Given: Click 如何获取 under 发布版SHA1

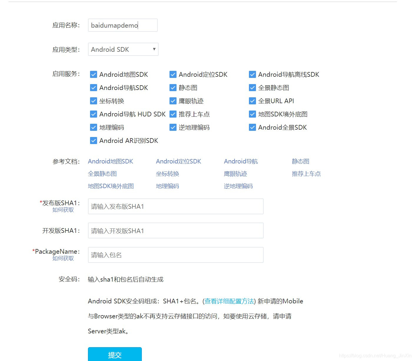Looking at the screenshot, I should pyautogui.click(x=63, y=210).
